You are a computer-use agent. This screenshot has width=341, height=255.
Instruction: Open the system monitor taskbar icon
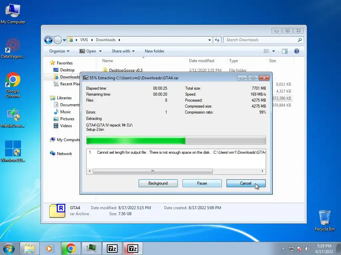(91, 248)
